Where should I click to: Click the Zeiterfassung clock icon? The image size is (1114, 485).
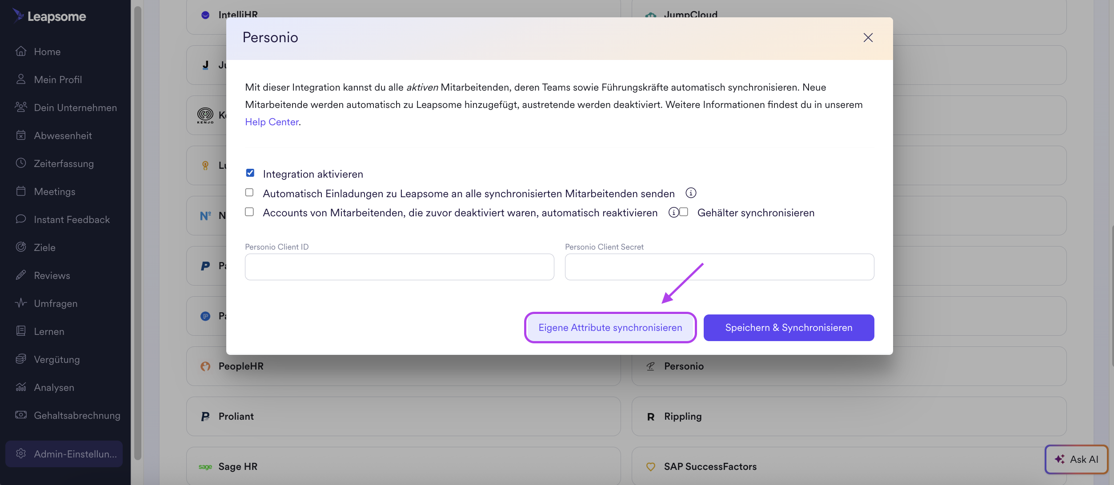point(21,163)
